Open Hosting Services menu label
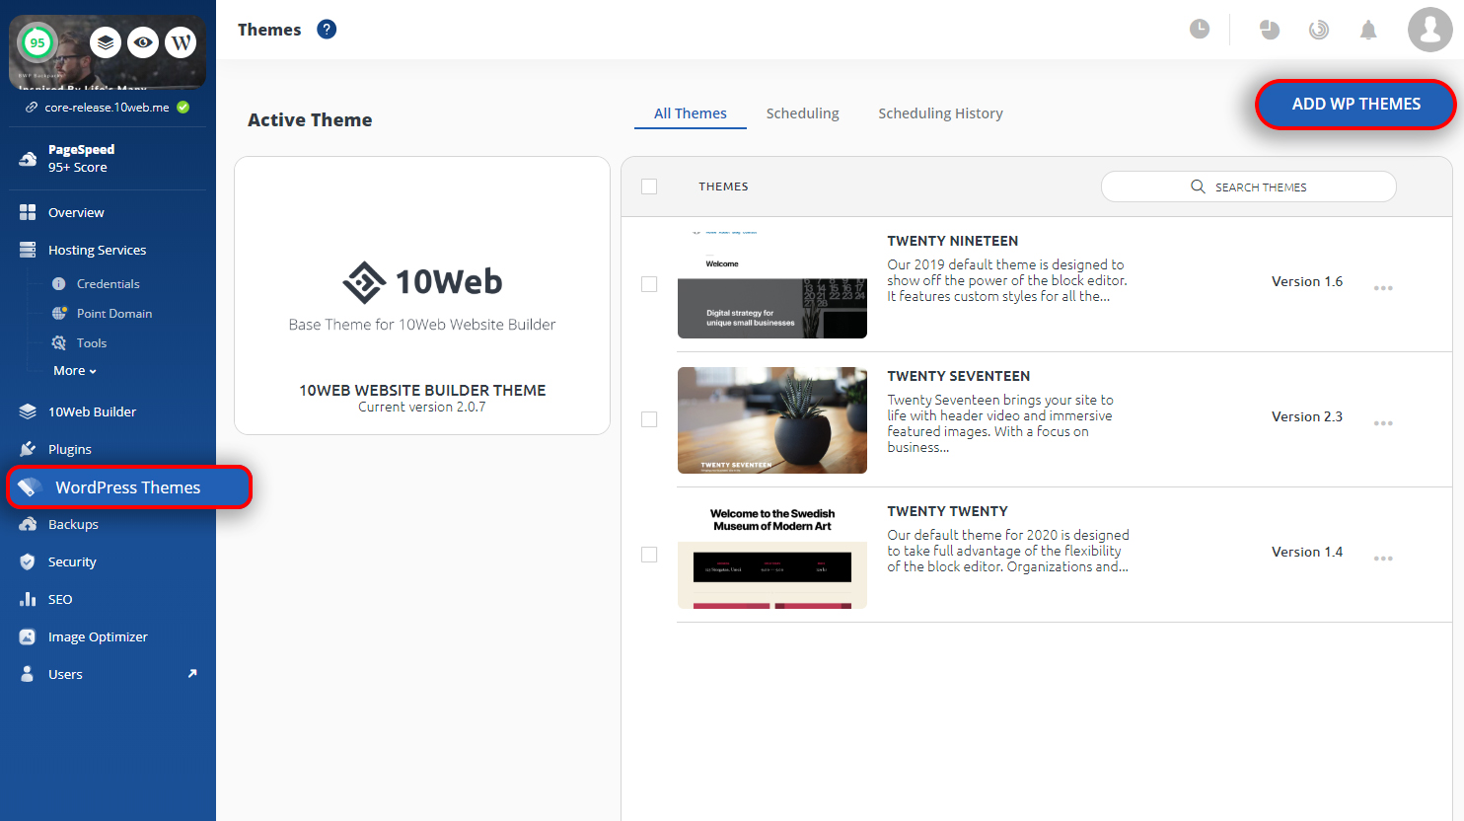This screenshot has height=821, width=1464. [x=97, y=250]
